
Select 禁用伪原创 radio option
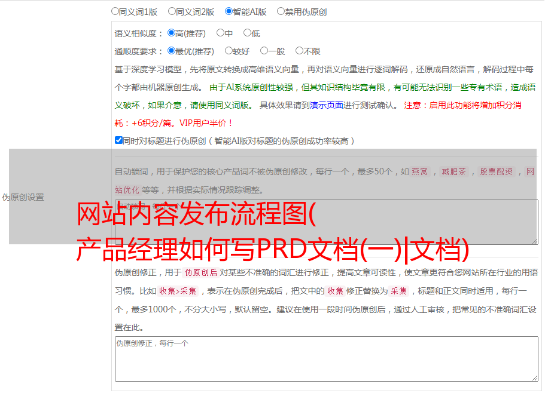click(281, 11)
